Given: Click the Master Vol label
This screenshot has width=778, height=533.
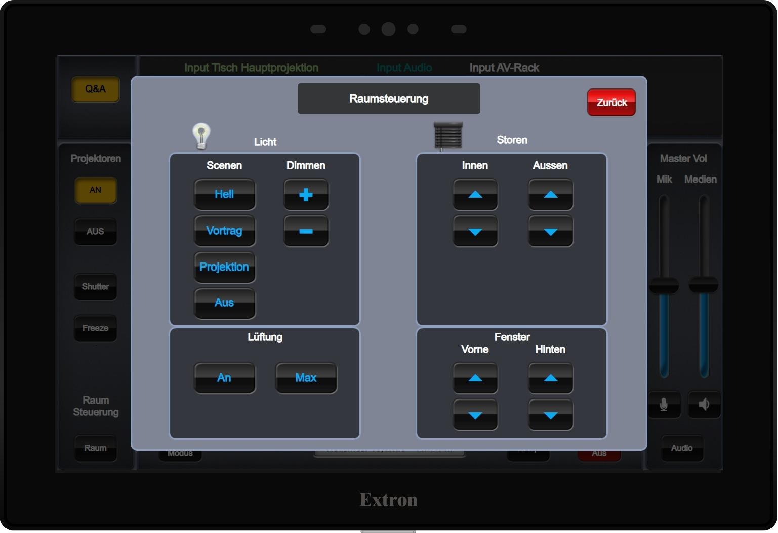Looking at the screenshot, I should 683,159.
